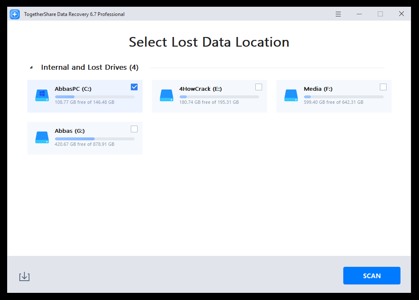Click '420.67 GB free of 878.91 GB' text
The image size is (419, 300).
click(x=85, y=144)
